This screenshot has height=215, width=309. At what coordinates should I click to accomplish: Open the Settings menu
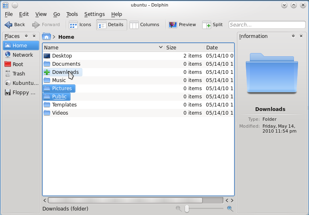click(95, 14)
